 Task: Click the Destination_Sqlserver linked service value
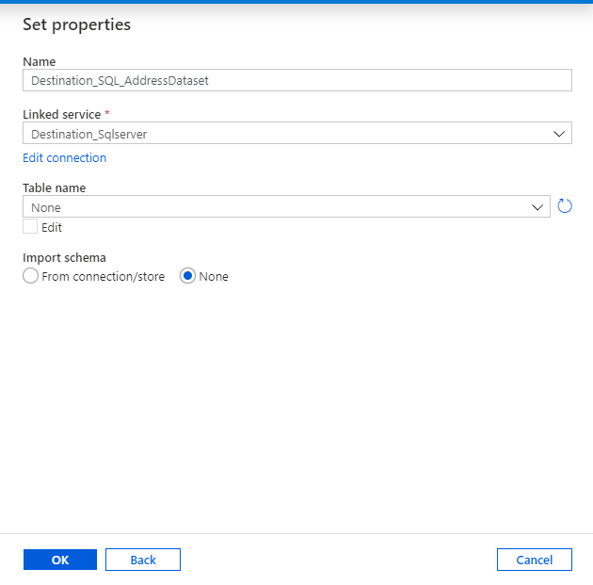pos(89,134)
